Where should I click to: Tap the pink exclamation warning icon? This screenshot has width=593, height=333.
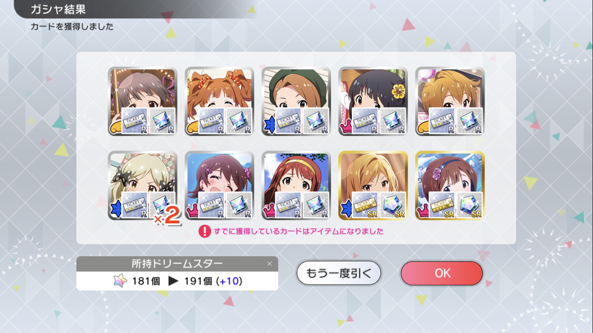click(x=204, y=231)
